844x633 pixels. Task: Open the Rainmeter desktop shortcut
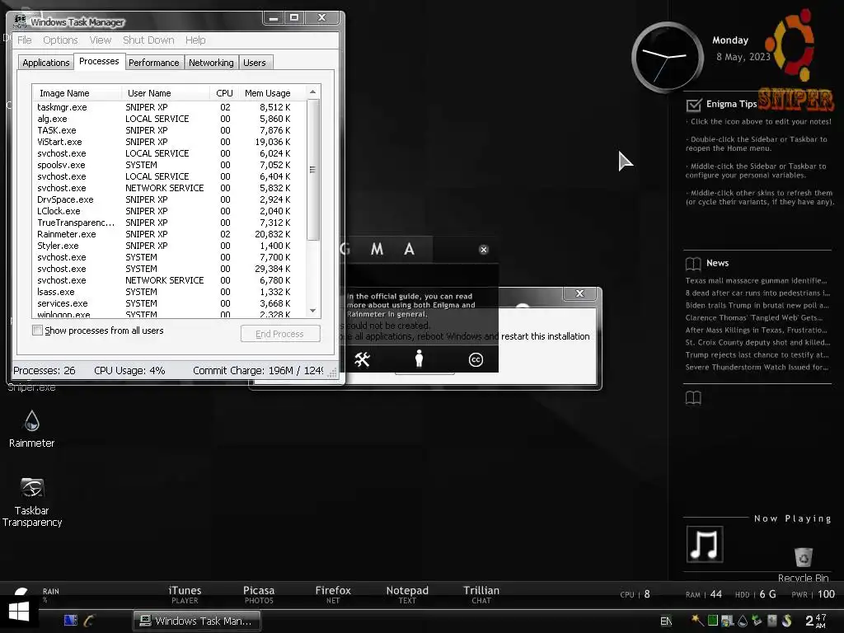point(32,429)
